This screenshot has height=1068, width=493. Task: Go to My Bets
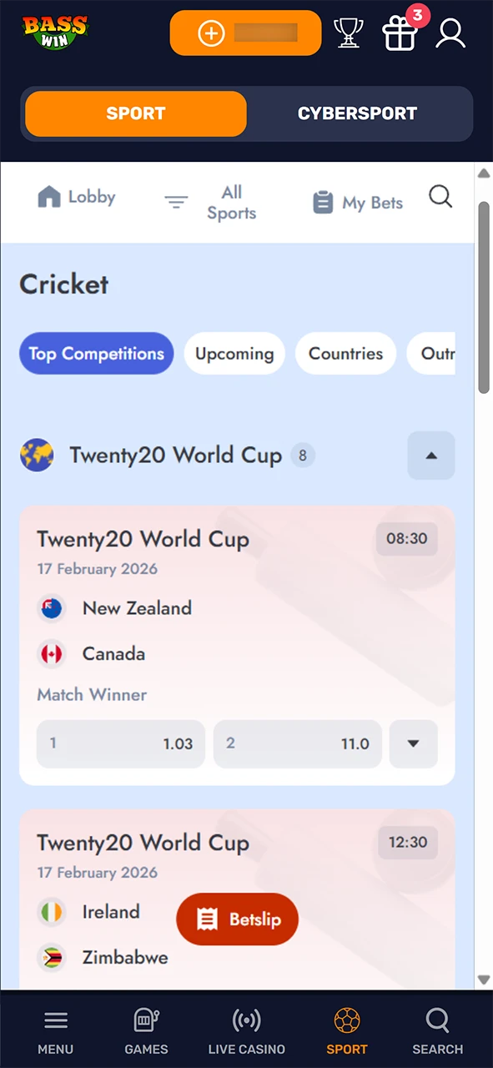click(357, 203)
